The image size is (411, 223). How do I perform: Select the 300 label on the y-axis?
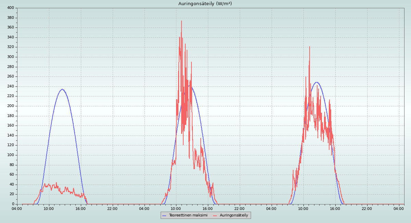(x=10, y=57)
